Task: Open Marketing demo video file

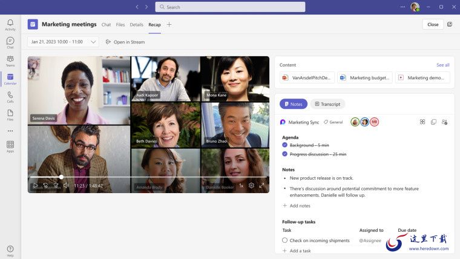Action: [422, 77]
